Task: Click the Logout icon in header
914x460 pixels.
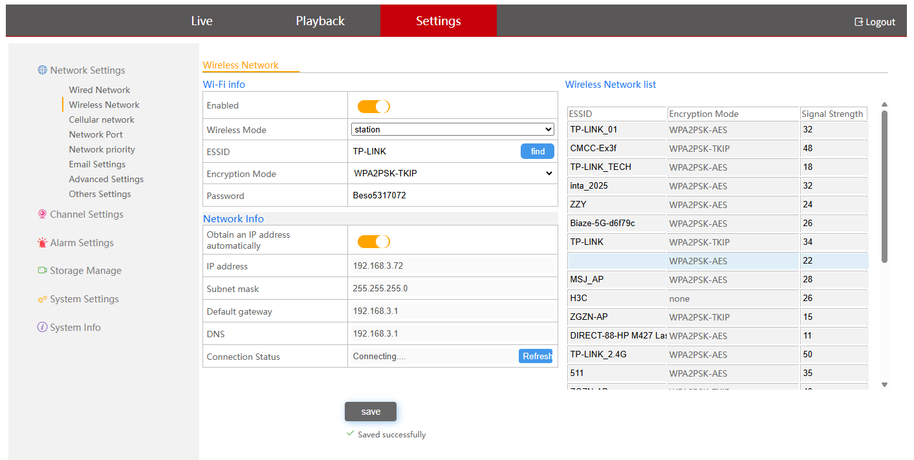Action: [858, 22]
